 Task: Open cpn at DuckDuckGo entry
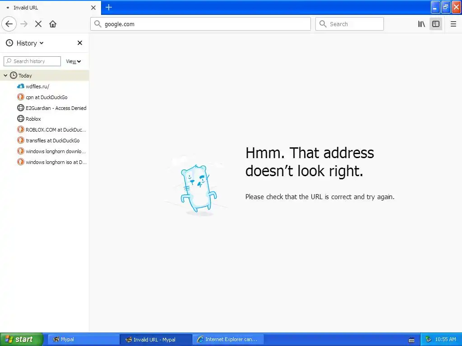pos(45,97)
